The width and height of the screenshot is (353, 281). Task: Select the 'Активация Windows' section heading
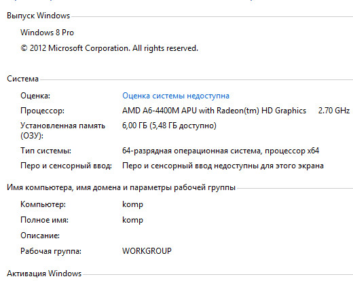click(44, 274)
